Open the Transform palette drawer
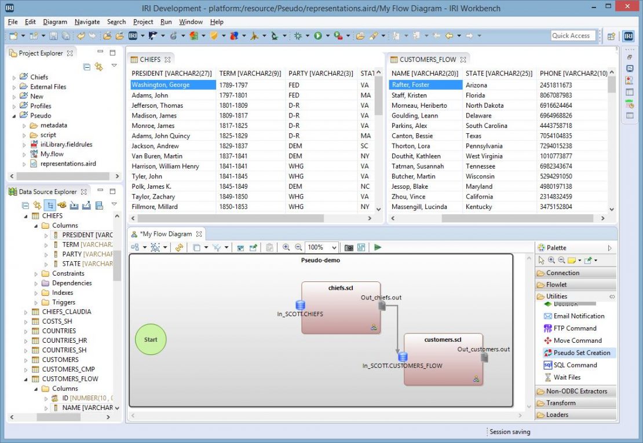Viewport: 643px width, 443px height. pos(576,403)
